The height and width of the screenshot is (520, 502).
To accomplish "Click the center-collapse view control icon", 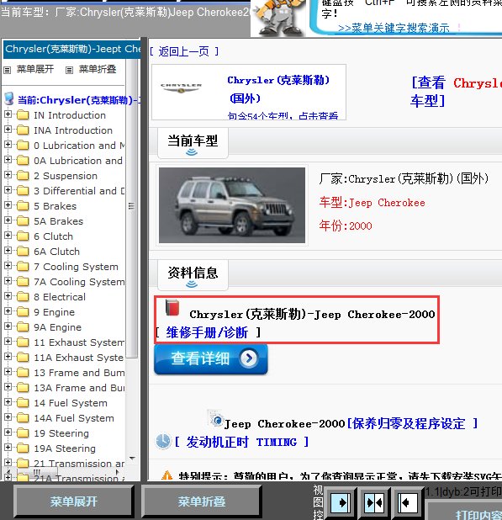I will tap(374, 503).
